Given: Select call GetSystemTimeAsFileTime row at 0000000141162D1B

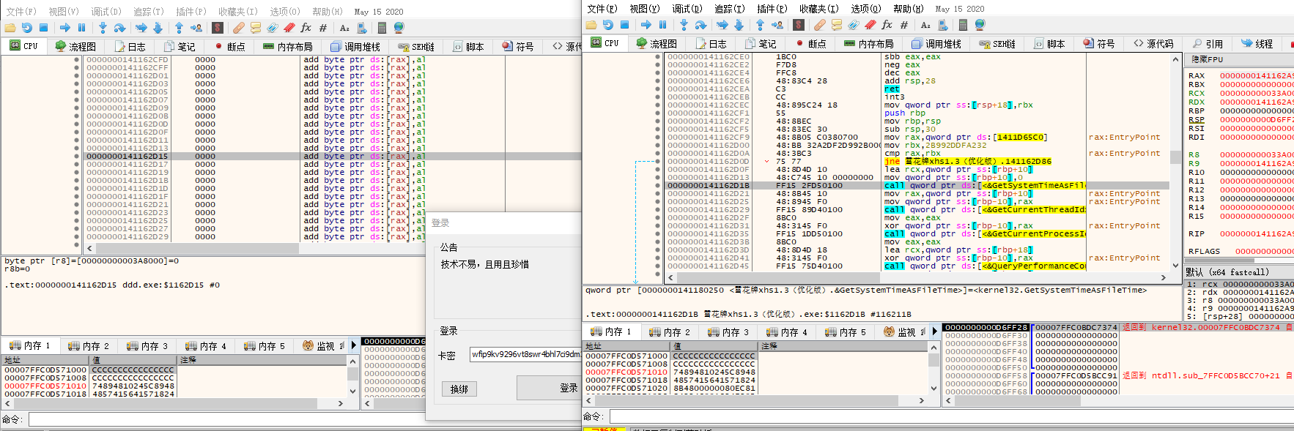Looking at the screenshot, I should (917, 185).
